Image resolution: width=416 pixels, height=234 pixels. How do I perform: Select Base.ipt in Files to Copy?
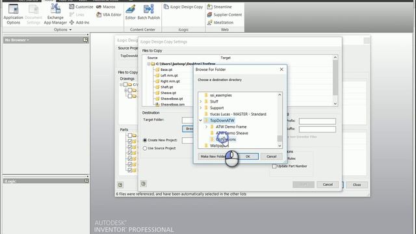tap(166, 70)
